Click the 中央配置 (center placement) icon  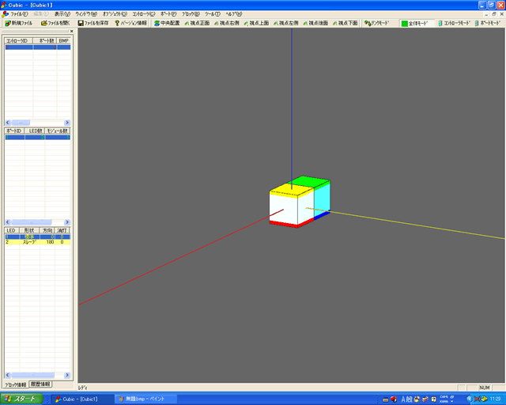pyautogui.click(x=167, y=24)
